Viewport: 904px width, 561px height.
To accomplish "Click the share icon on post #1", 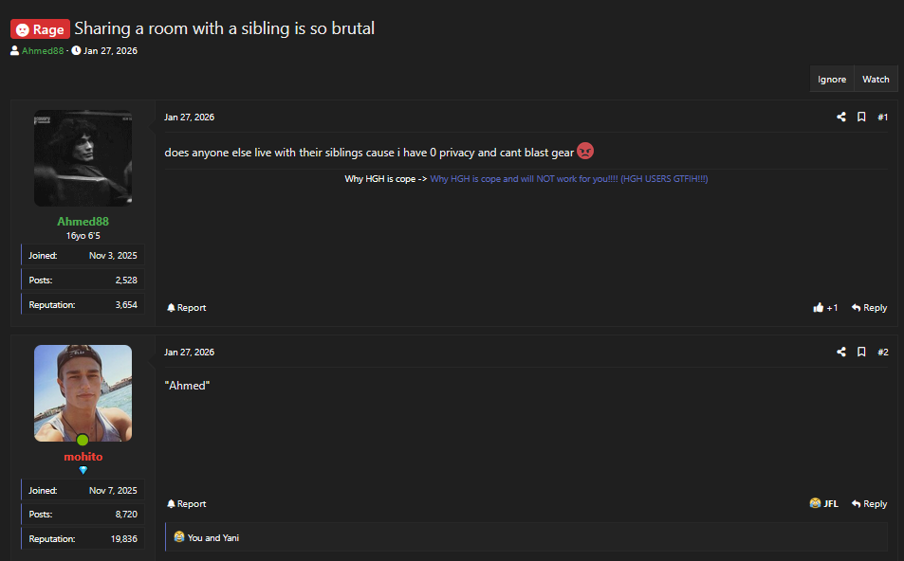I will [840, 118].
